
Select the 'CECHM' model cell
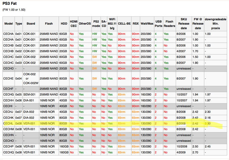[9, 129]
